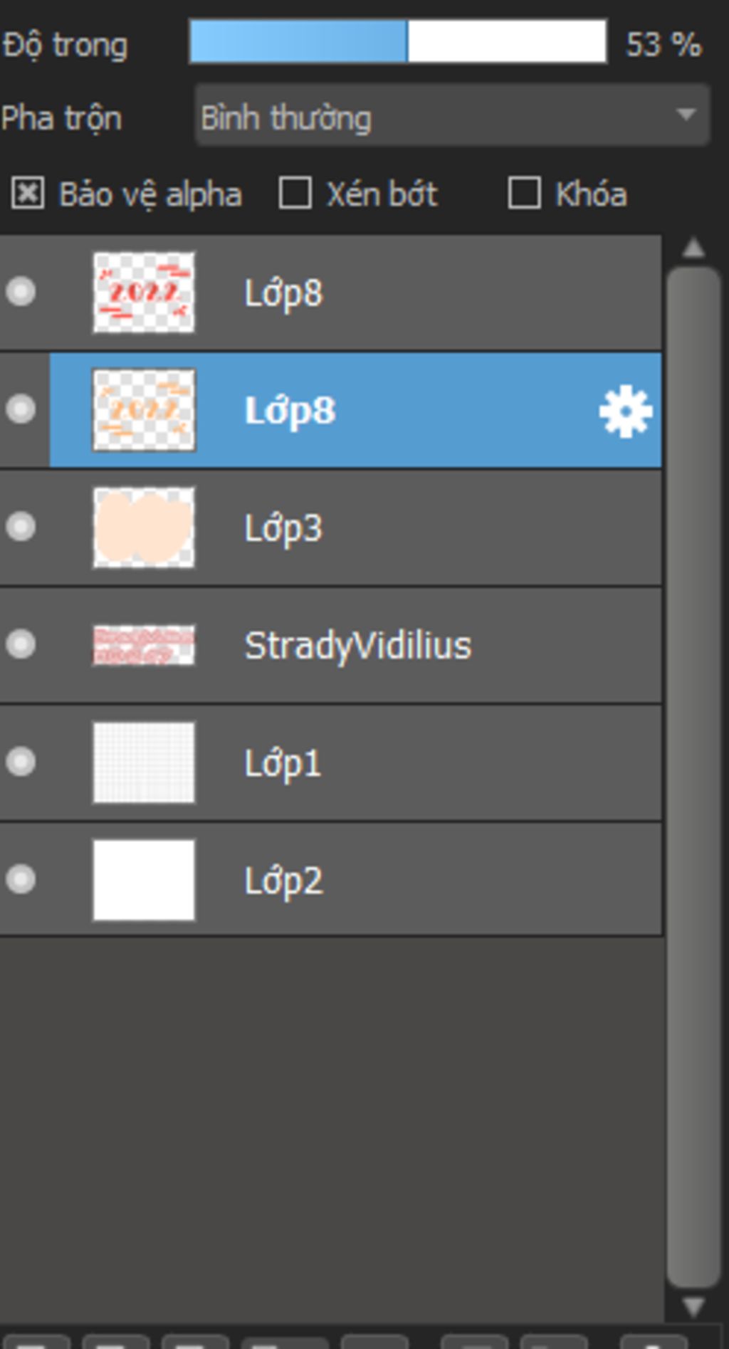
Task: Hide the Lớp3 layer using its visibility dot
Action: click(21, 527)
